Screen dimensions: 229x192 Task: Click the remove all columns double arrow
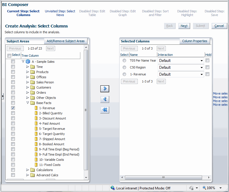click(x=105, y=110)
